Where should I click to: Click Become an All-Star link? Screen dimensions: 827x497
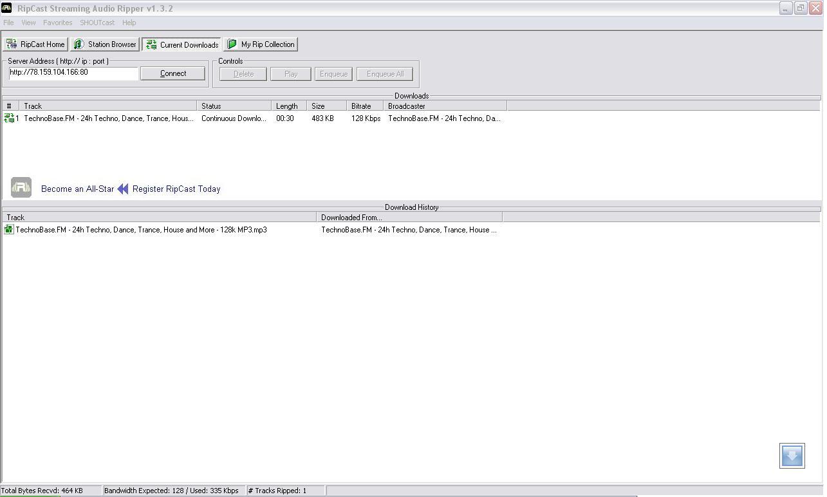coord(77,189)
